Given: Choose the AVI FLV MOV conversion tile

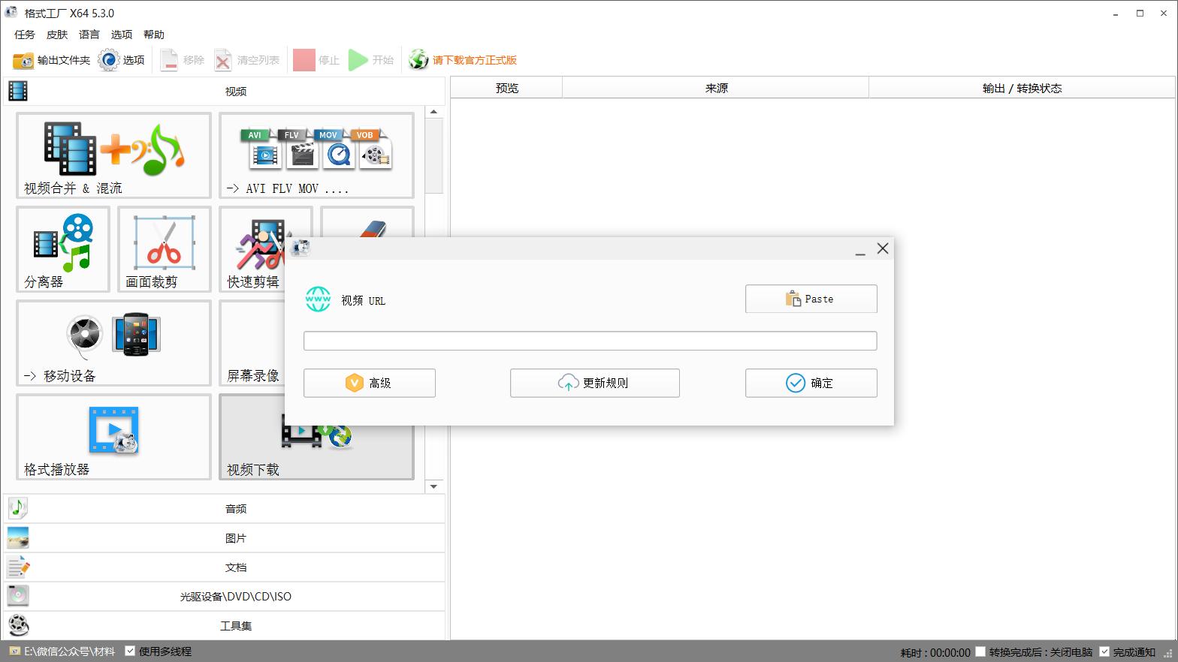Looking at the screenshot, I should (x=316, y=155).
